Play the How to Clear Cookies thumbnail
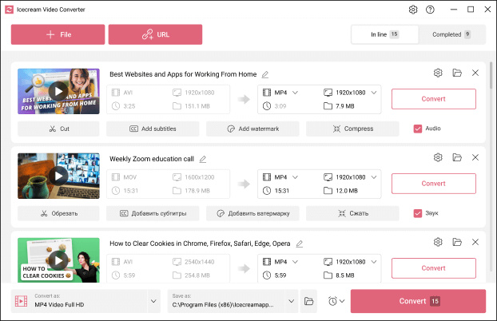Viewport: 497px width, 321px height. point(58,260)
